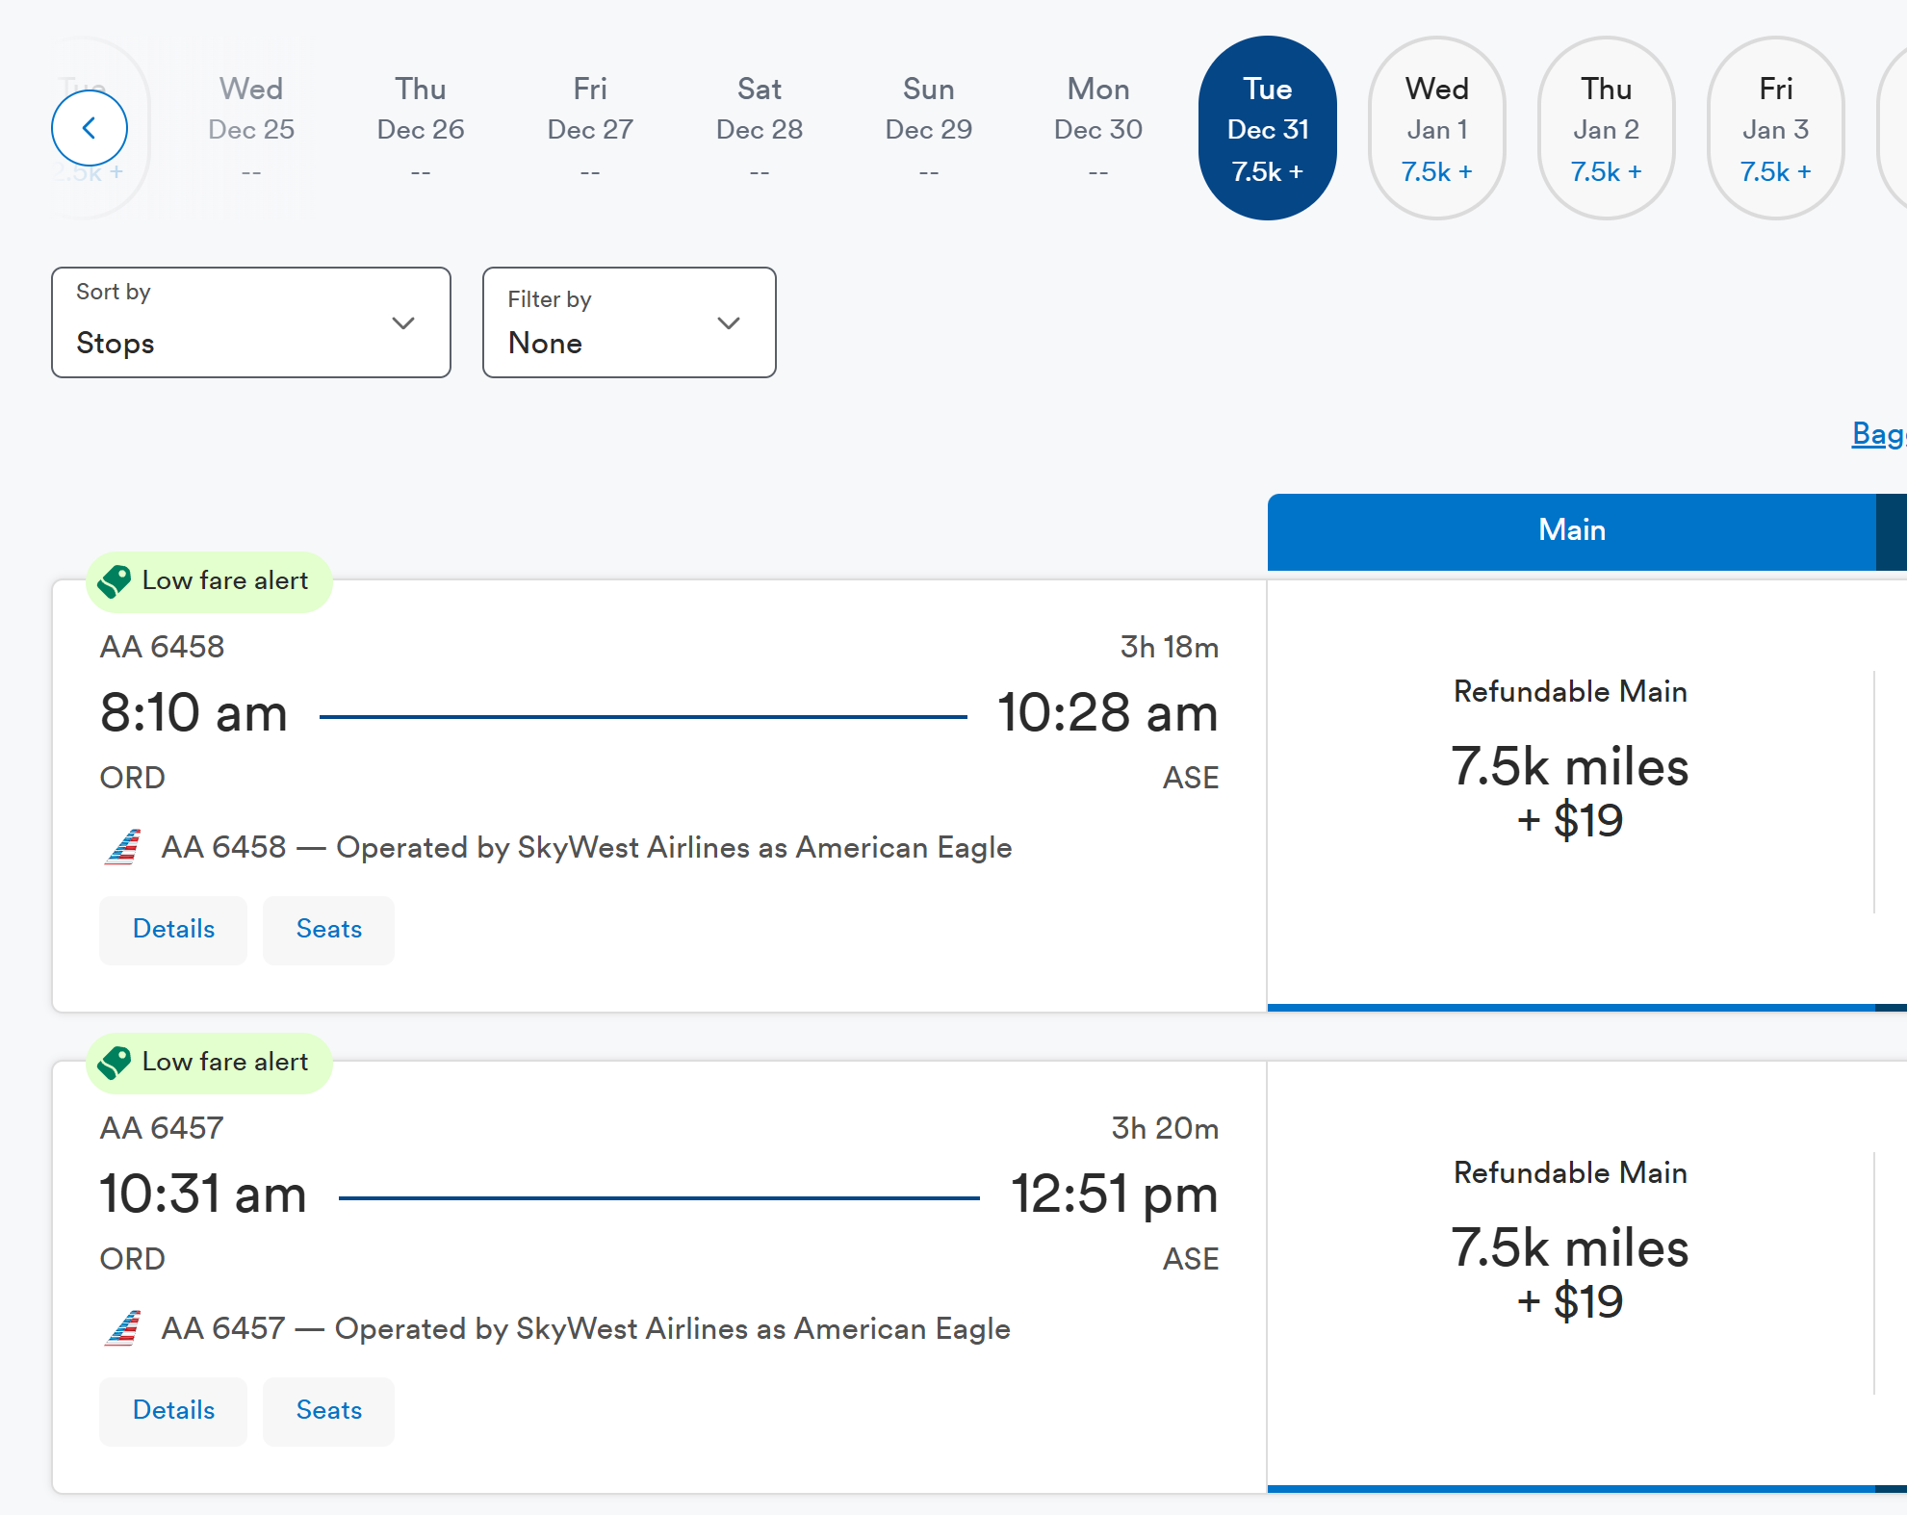Select Fri Jan 3 date bubble
The height and width of the screenshot is (1515, 1907).
(x=1775, y=128)
